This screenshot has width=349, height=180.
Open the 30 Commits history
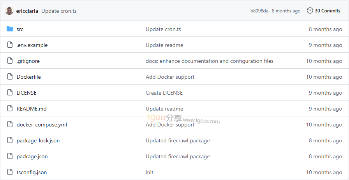327,11
